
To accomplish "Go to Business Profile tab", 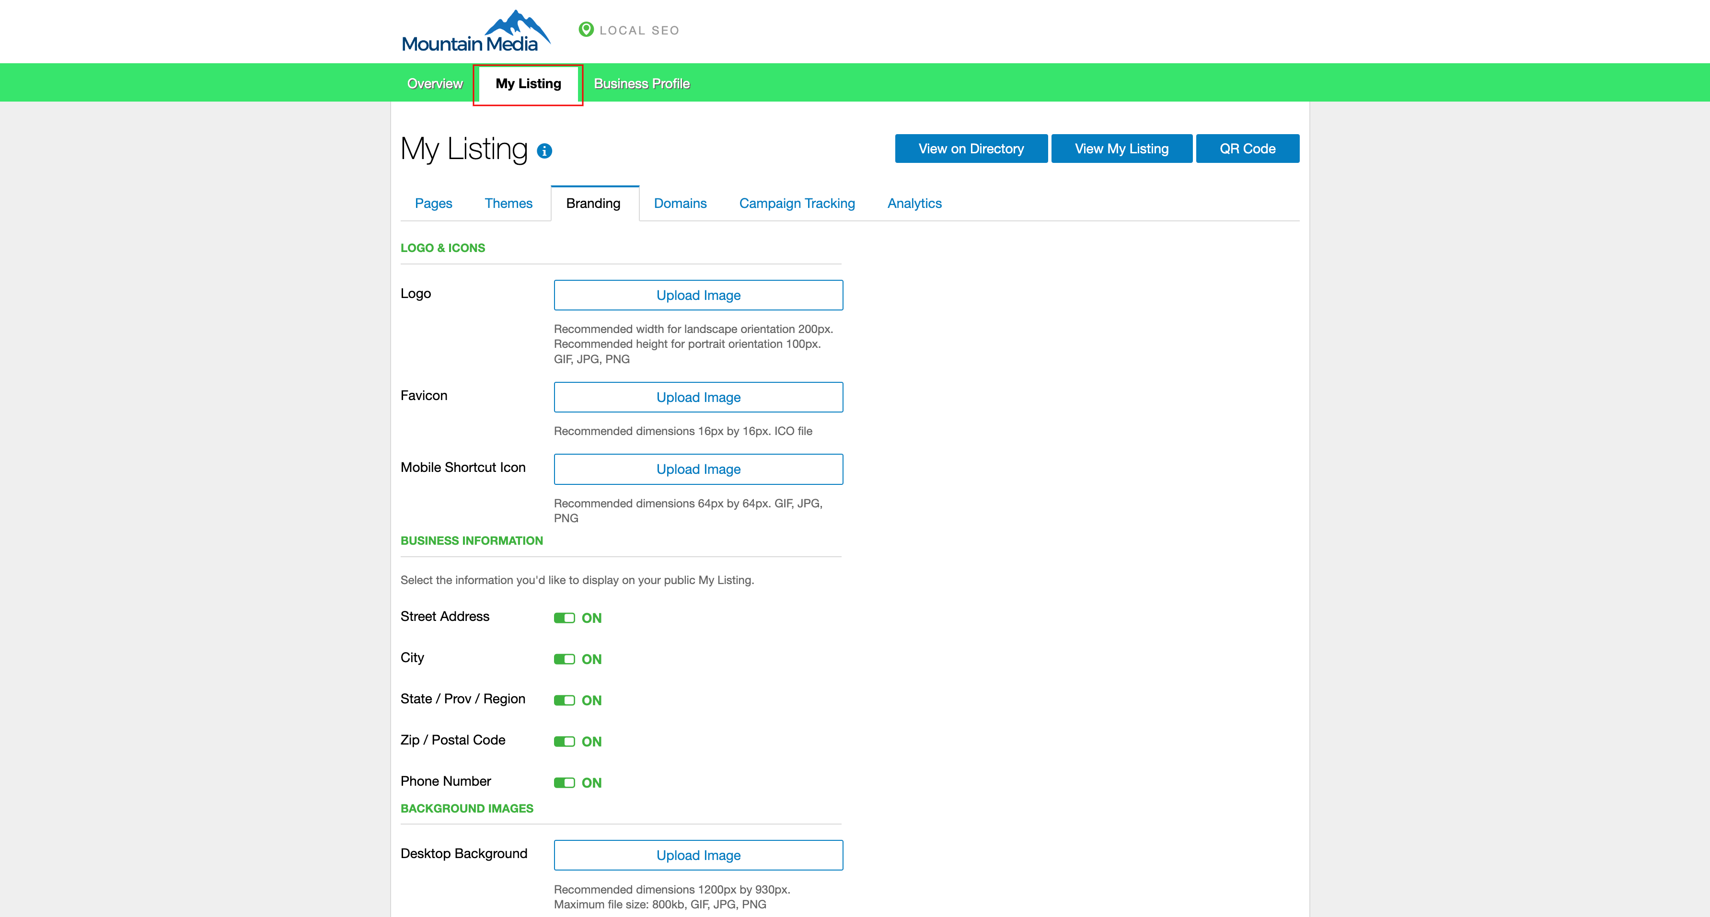I will (641, 84).
